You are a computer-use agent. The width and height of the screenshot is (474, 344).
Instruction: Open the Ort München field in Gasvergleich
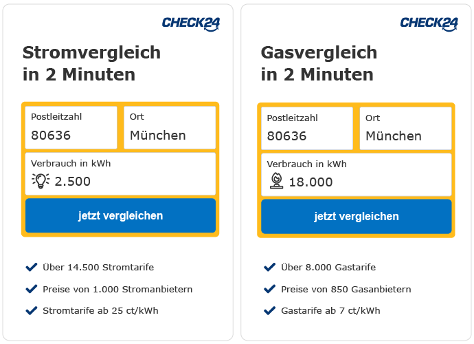(406, 129)
